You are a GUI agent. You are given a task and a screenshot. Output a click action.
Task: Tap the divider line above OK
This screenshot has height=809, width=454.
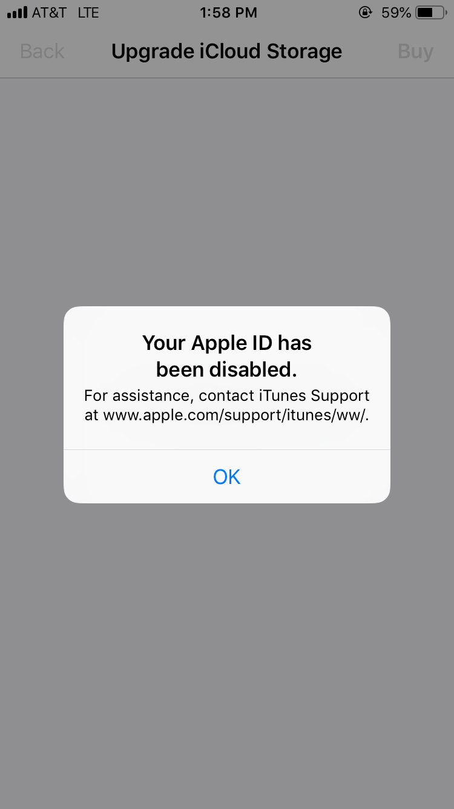[x=227, y=449]
